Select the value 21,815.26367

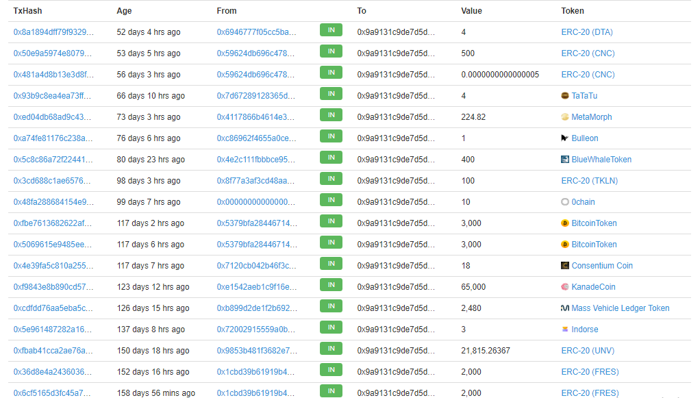486,351
